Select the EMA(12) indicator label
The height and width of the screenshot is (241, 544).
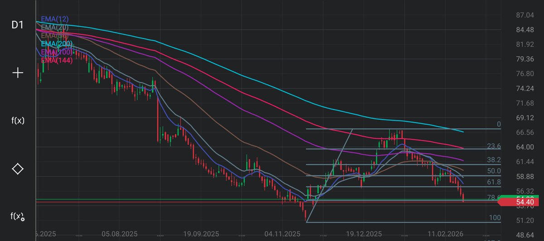[x=55, y=19]
